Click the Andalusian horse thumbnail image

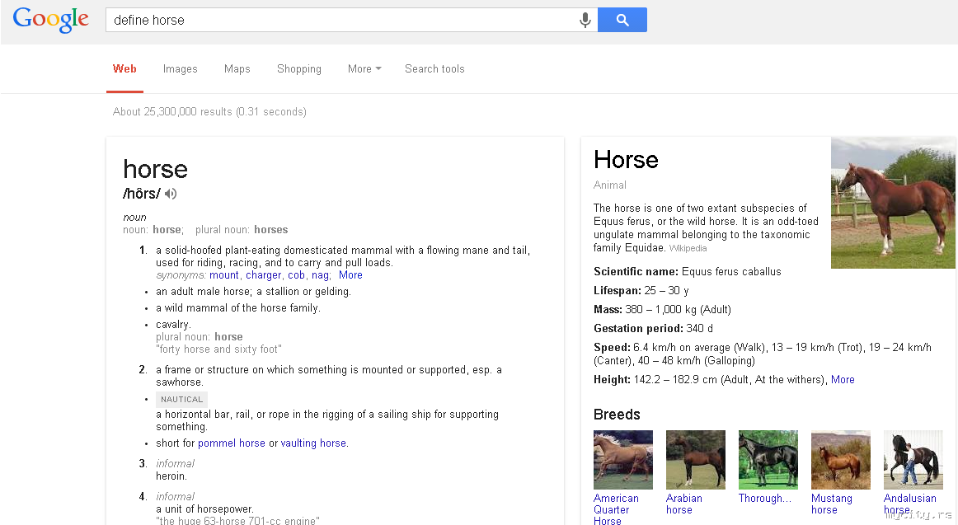pos(913,460)
